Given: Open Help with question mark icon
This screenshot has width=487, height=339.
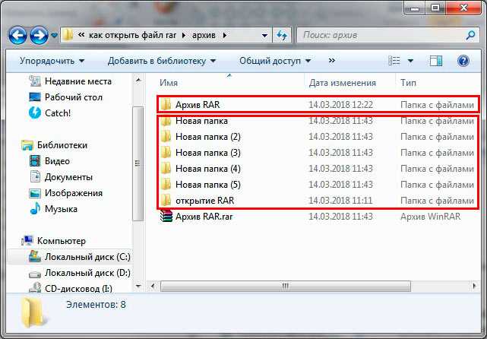Looking at the screenshot, I should (463, 61).
